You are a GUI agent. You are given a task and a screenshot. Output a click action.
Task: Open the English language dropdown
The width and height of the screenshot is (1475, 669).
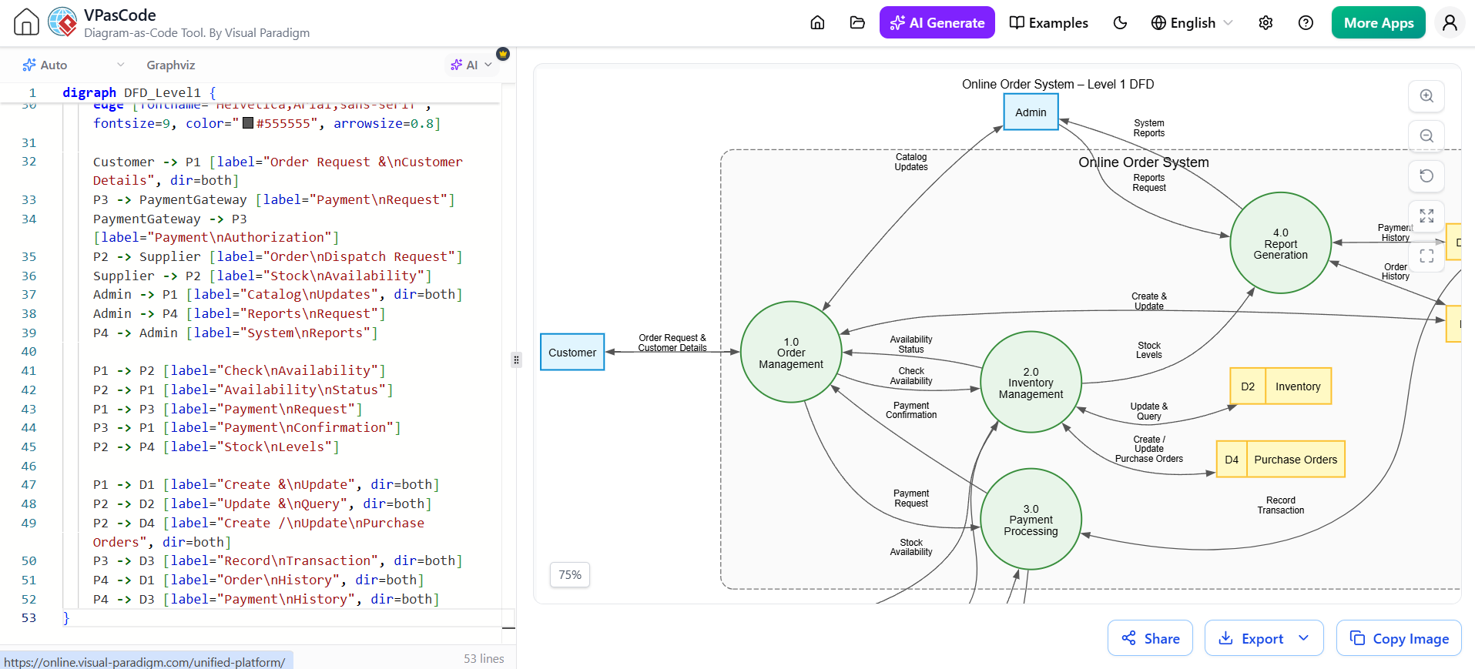[1192, 22]
